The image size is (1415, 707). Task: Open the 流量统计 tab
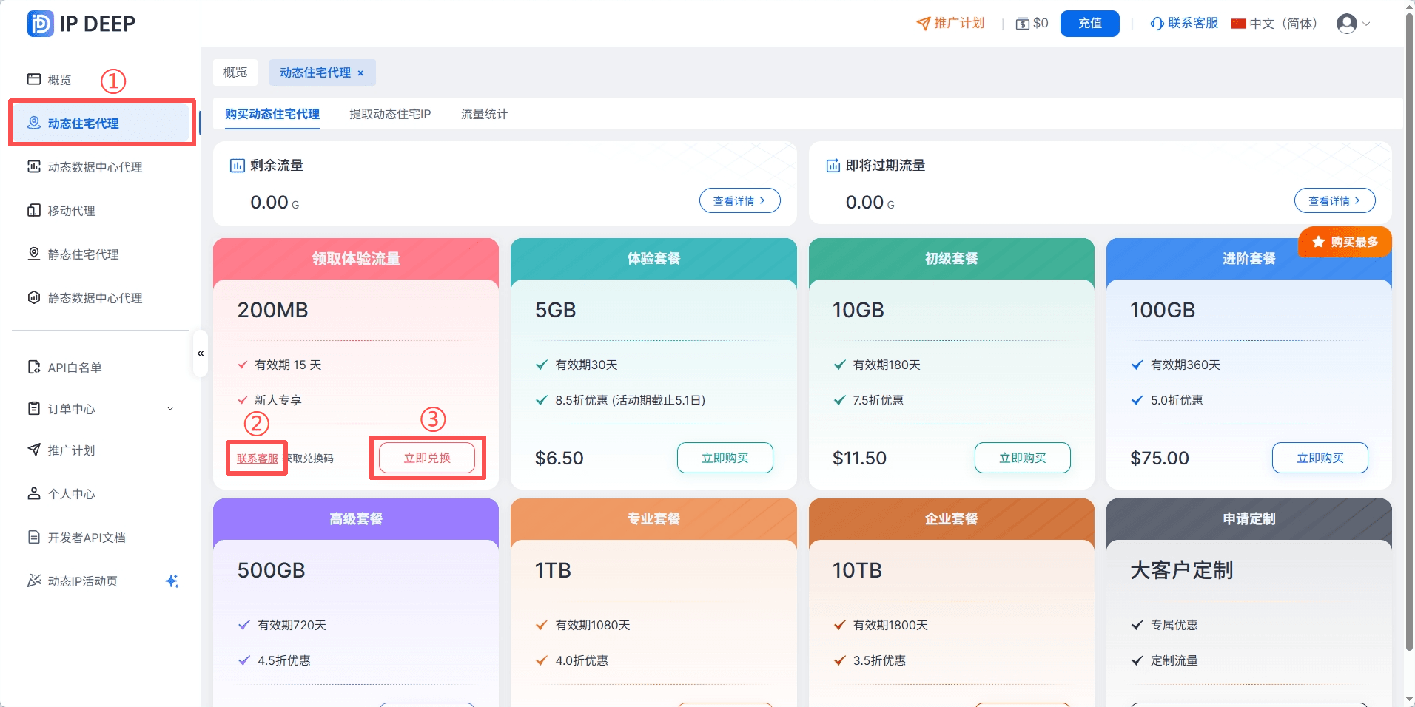click(x=483, y=114)
